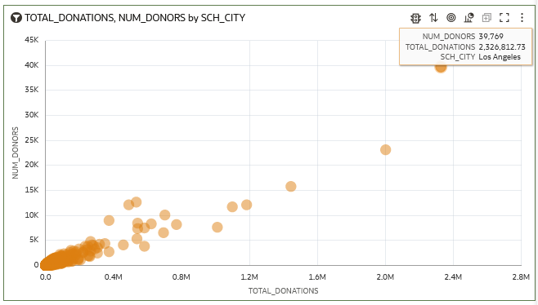Click the tooltip value 2,326,812.73
Screen dimensions: 538x305
click(x=502, y=47)
